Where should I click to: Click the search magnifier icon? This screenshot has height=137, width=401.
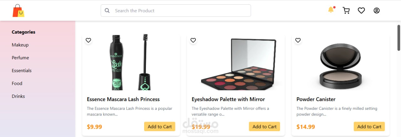tap(107, 11)
